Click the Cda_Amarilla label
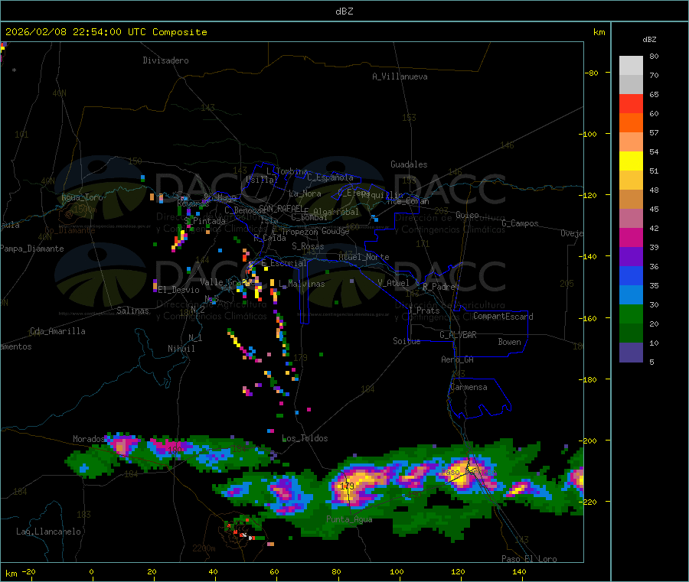689x582 pixels. click(x=57, y=331)
